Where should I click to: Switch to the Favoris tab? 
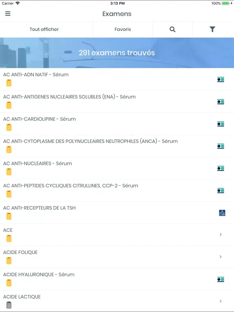pyautogui.click(x=123, y=29)
